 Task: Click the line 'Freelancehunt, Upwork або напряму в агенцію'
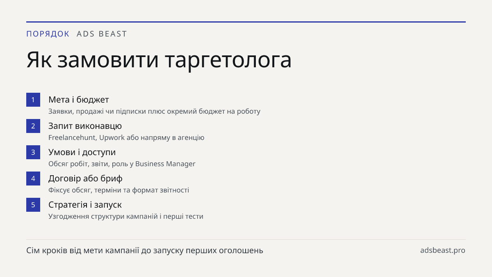pyautogui.click(x=126, y=137)
